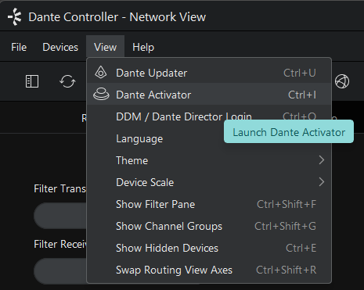Toggle Show Channel Groups

(x=209, y=226)
